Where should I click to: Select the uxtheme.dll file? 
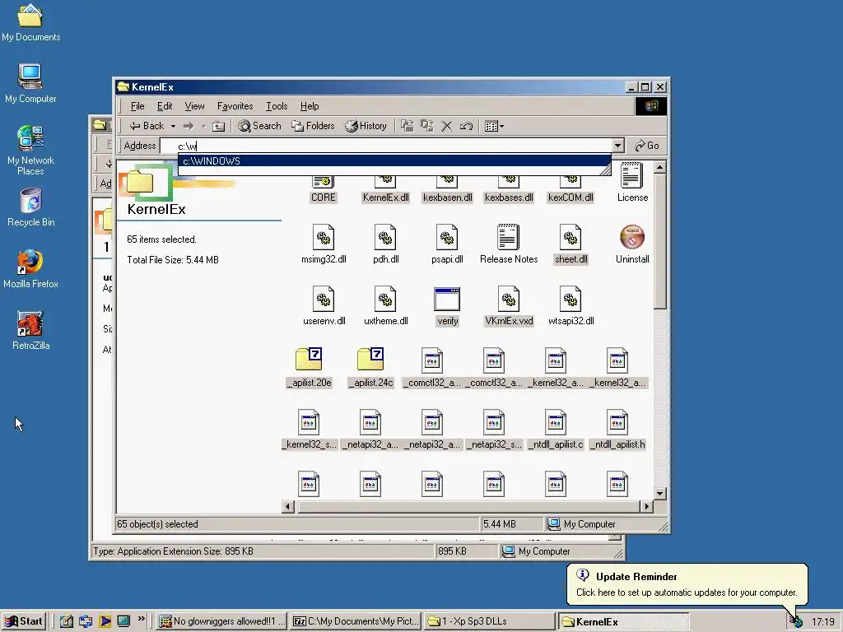coord(385,306)
